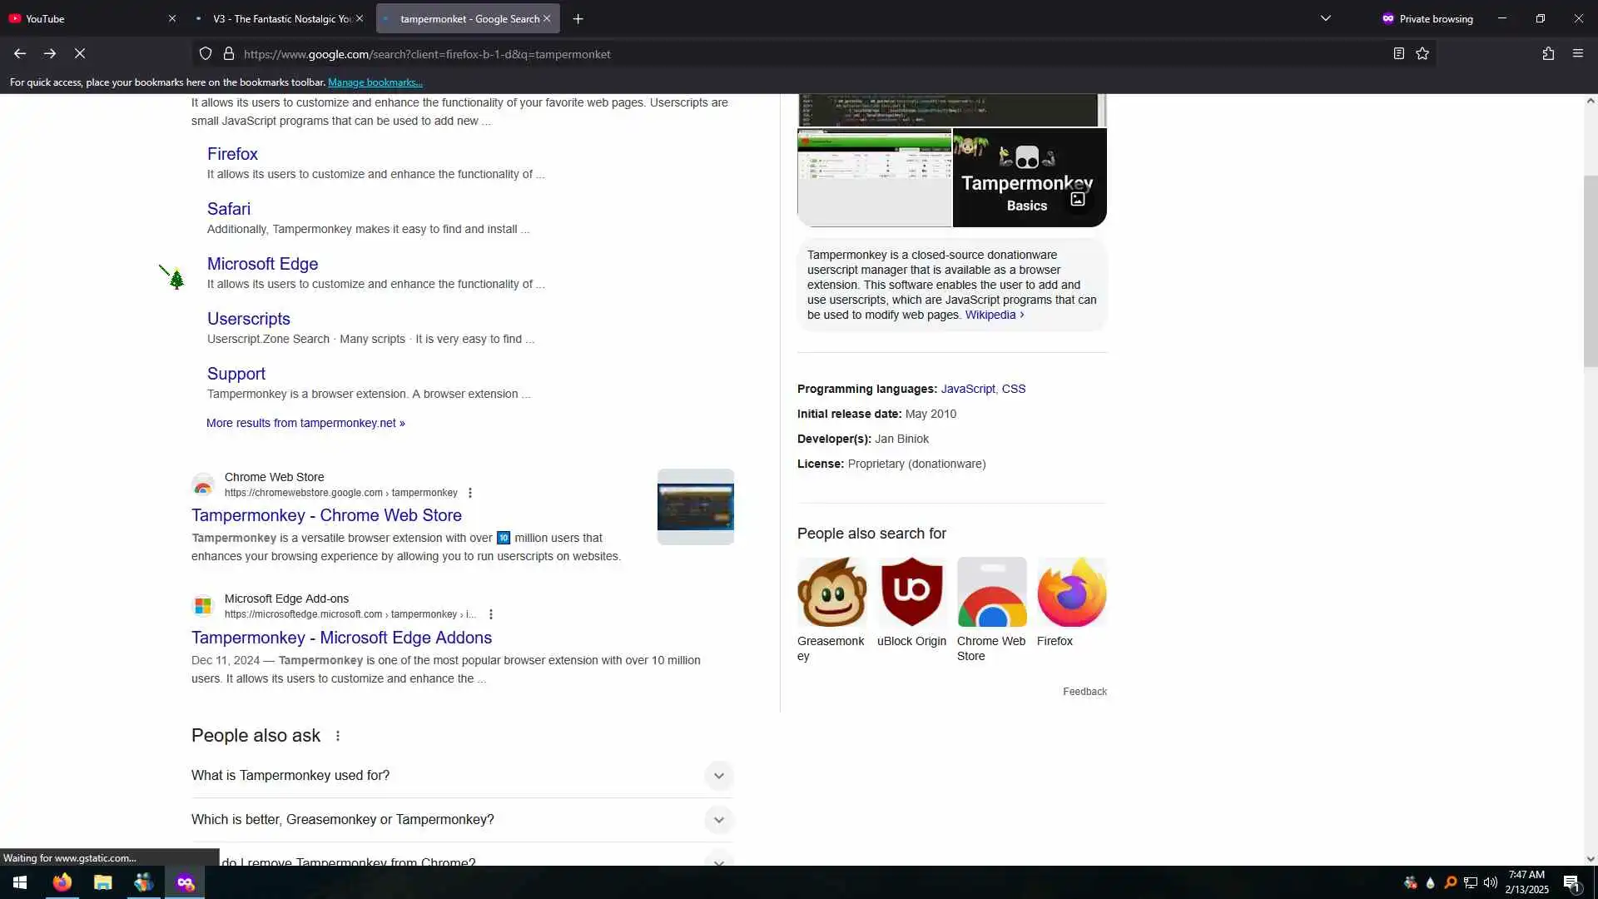Expand 'Which is better, Greasemonkey or Tampermonkey?'
The image size is (1598, 899).
(x=718, y=820)
